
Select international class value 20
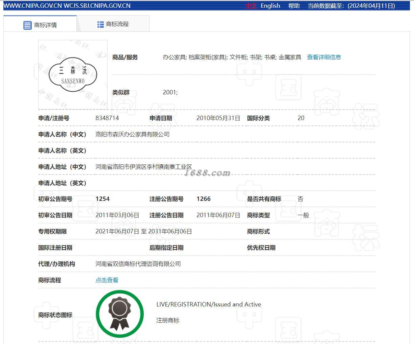(301, 118)
